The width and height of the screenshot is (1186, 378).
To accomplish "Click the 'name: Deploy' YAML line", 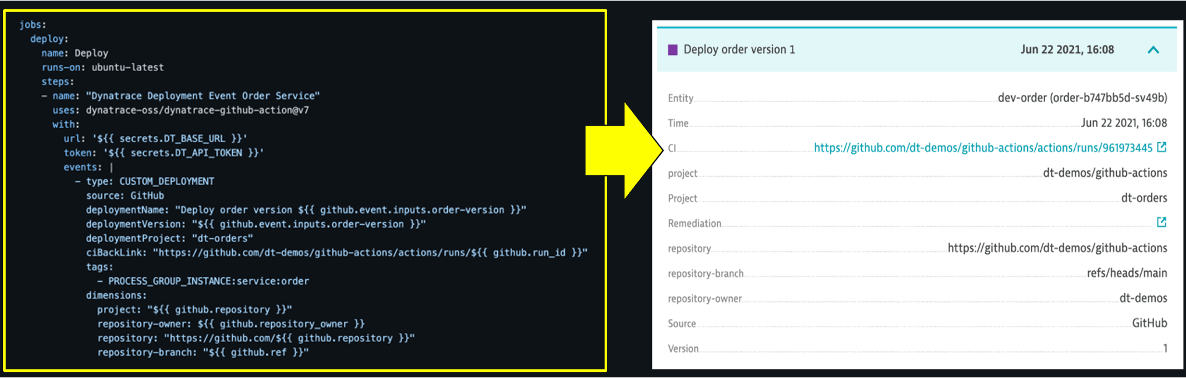I will [75, 53].
